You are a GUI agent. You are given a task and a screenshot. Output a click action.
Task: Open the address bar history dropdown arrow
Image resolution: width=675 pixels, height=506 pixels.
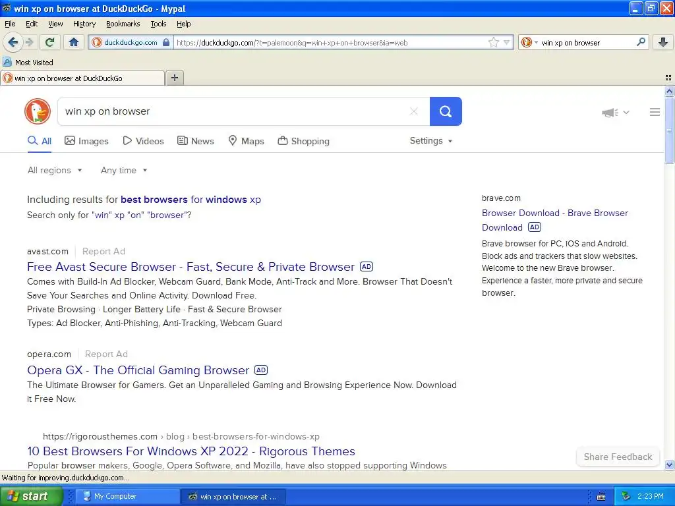pos(507,42)
